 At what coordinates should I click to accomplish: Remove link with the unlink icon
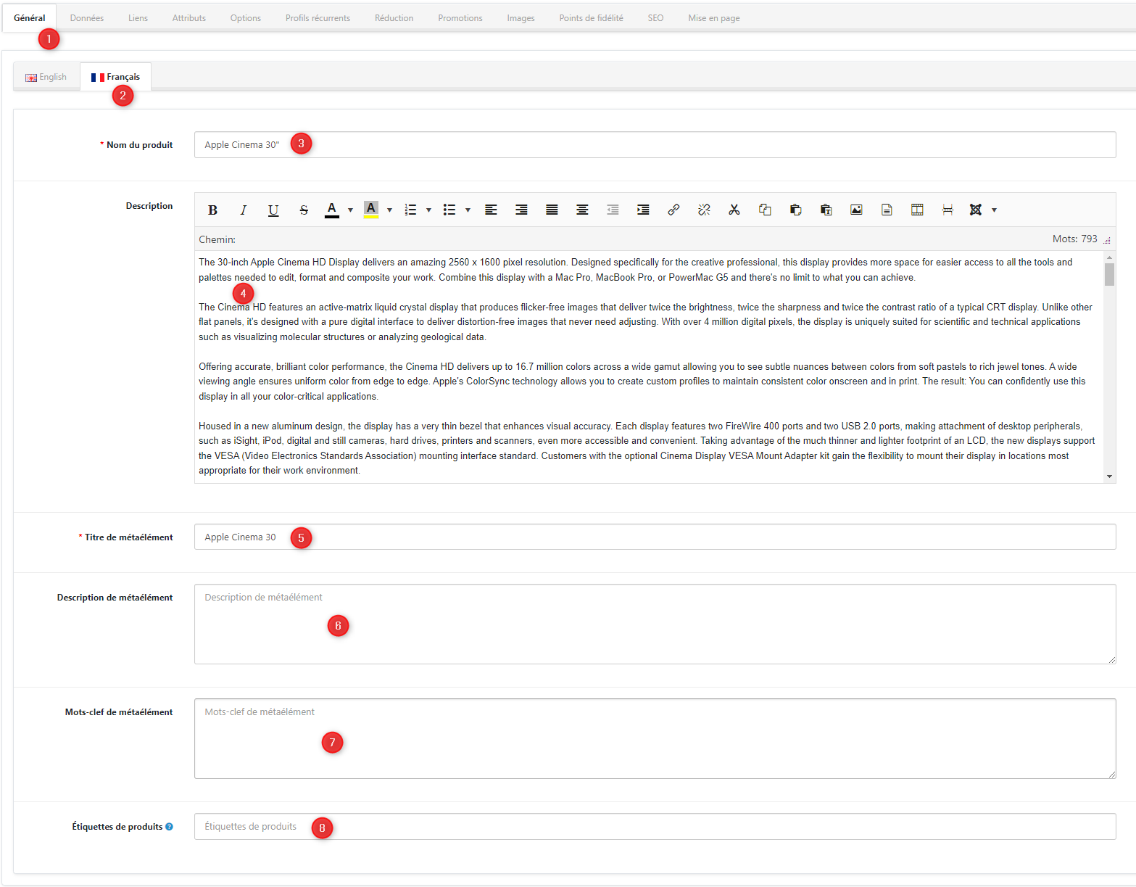click(x=704, y=210)
